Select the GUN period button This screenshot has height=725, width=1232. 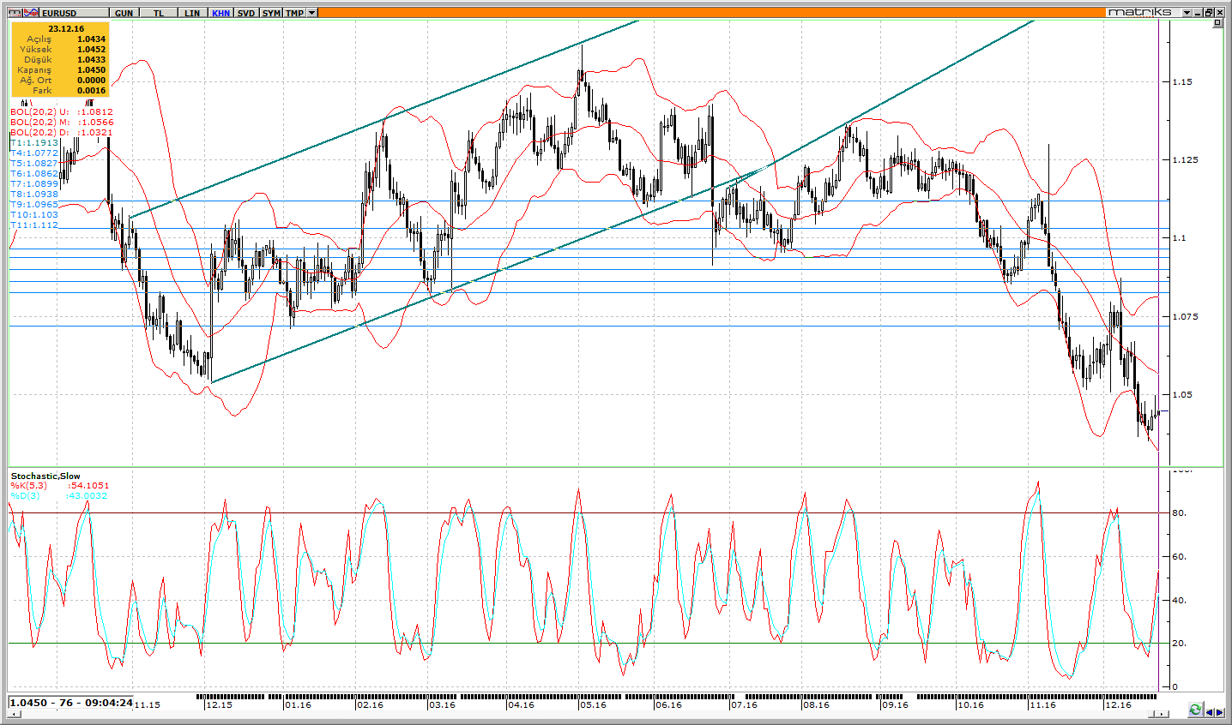(x=124, y=13)
